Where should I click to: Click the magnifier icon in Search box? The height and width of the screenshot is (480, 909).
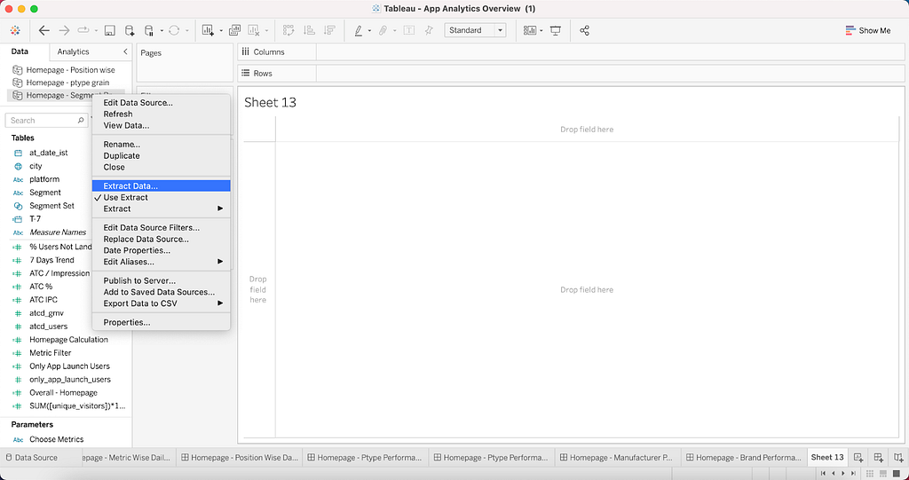81,121
